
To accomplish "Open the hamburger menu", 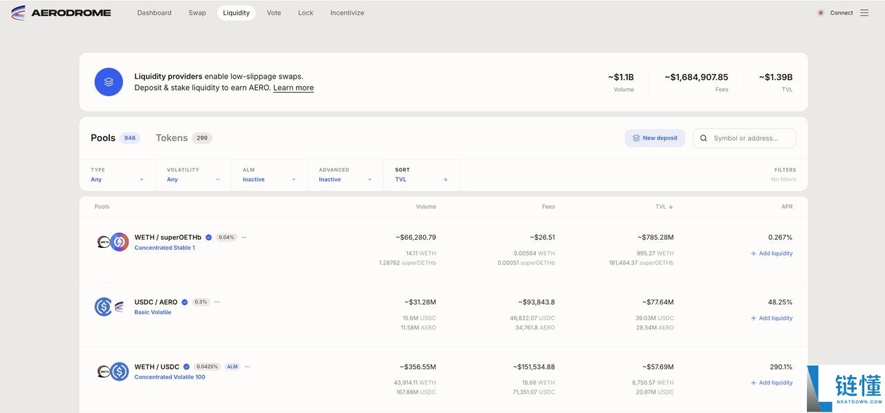I will (x=864, y=12).
